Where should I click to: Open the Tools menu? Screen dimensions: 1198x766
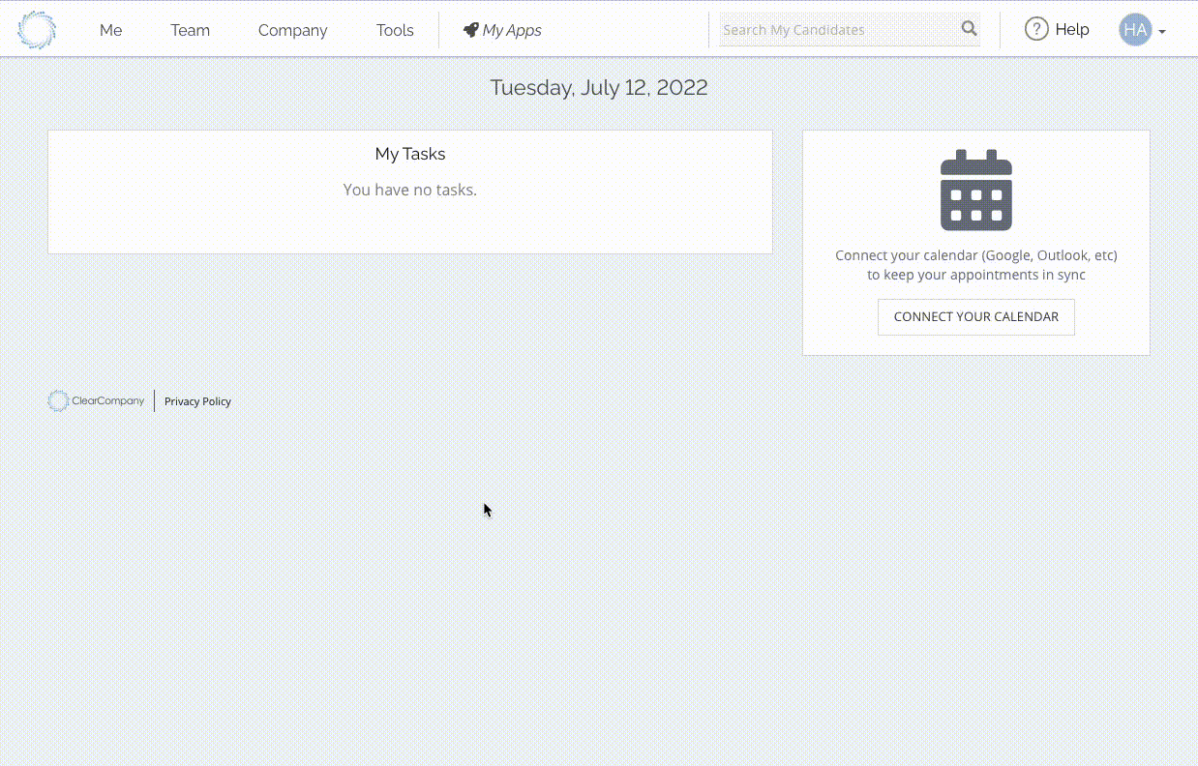[x=395, y=30]
